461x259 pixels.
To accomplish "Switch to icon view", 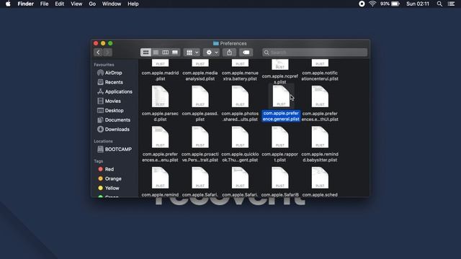I will click(x=146, y=53).
